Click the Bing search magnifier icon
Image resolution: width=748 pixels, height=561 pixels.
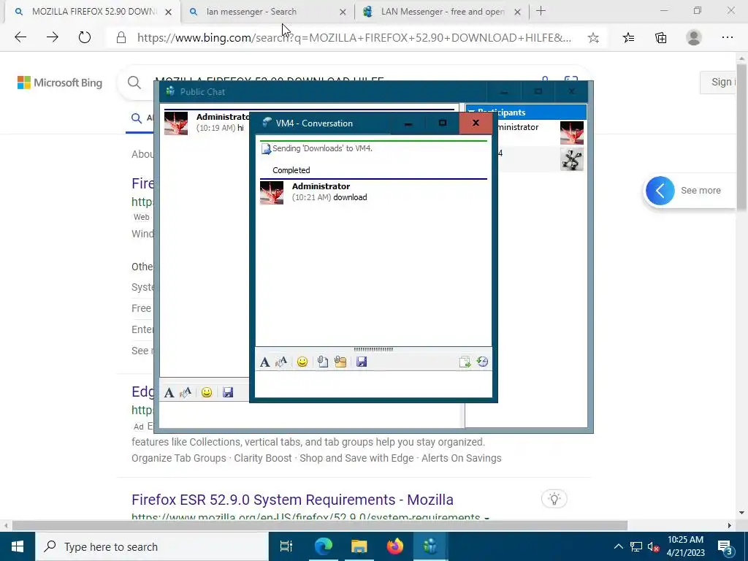coord(134,83)
